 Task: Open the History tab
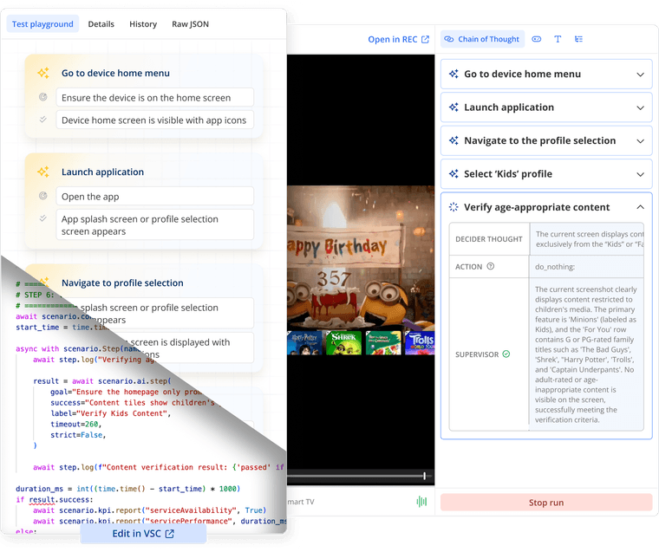[x=143, y=24]
